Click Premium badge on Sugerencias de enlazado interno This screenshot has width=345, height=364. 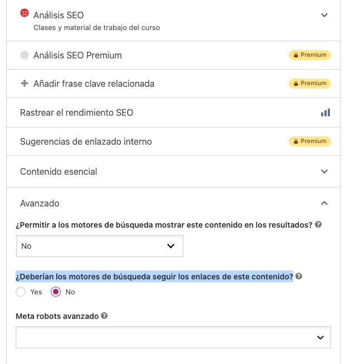(x=310, y=141)
